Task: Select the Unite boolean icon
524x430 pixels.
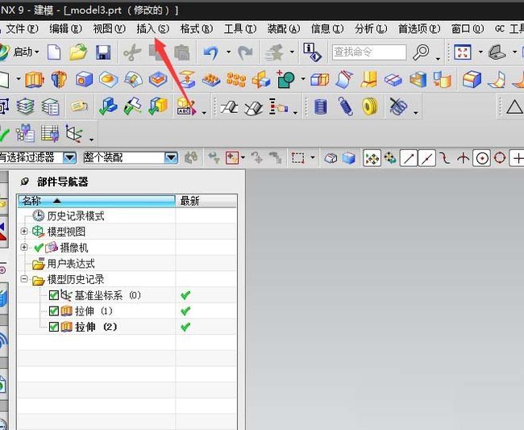Action: 286,79
